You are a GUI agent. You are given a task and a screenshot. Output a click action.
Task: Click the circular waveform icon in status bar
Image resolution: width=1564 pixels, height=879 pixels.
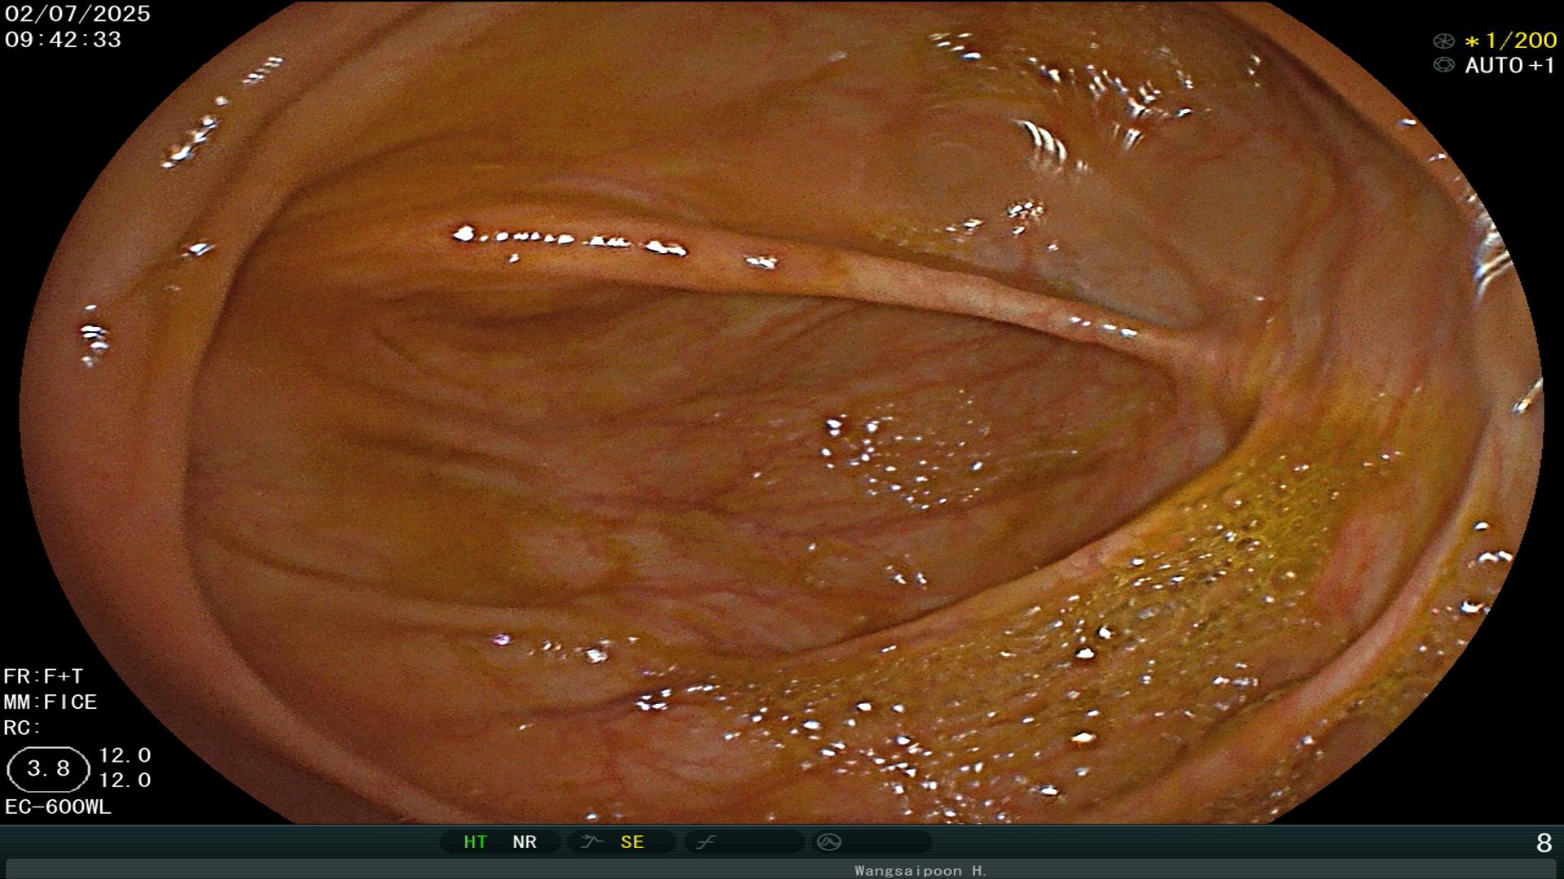click(828, 842)
